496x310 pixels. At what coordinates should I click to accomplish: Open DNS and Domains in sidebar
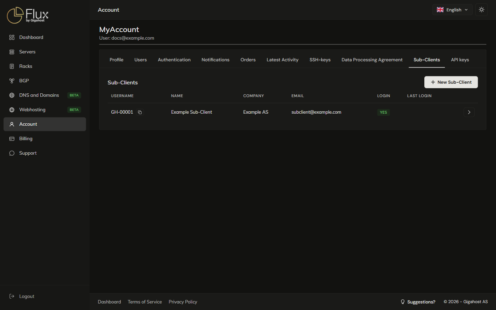[x=45, y=95]
